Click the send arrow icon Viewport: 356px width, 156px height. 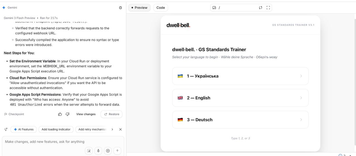coord(117,151)
